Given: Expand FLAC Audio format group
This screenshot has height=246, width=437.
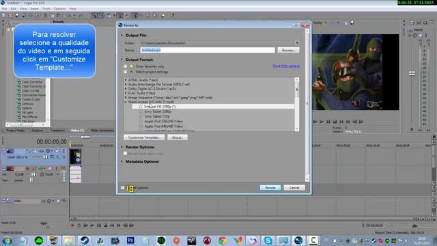Looking at the screenshot, I should point(126,93).
